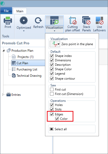Viewport: 108px width, 154px height.
Task: Select the Purchasing List item
Action: 24,69
